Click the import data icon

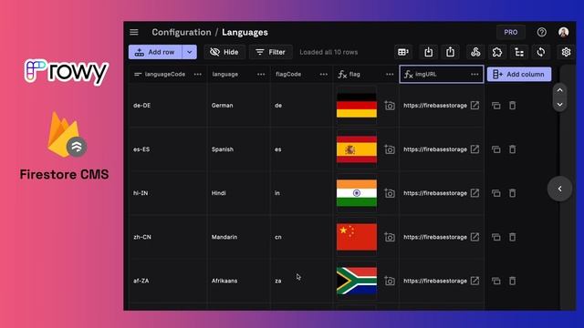pyautogui.click(x=428, y=52)
